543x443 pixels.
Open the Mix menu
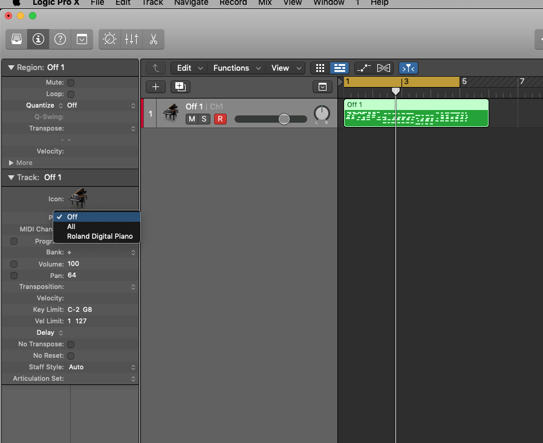(265, 3)
